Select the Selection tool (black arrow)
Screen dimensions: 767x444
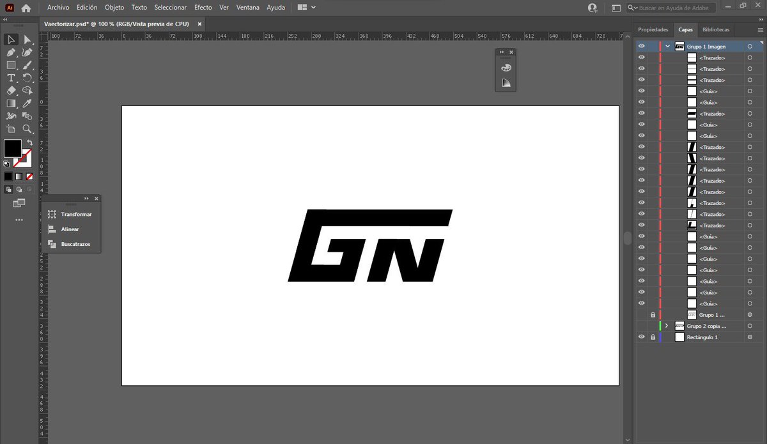tap(11, 40)
